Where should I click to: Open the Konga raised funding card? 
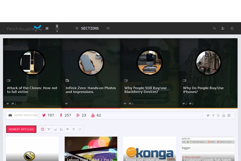(x=149, y=149)
